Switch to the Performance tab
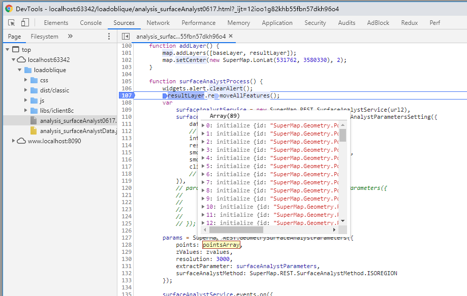Screen dimensions: 467x296 (x=199, y=23)
